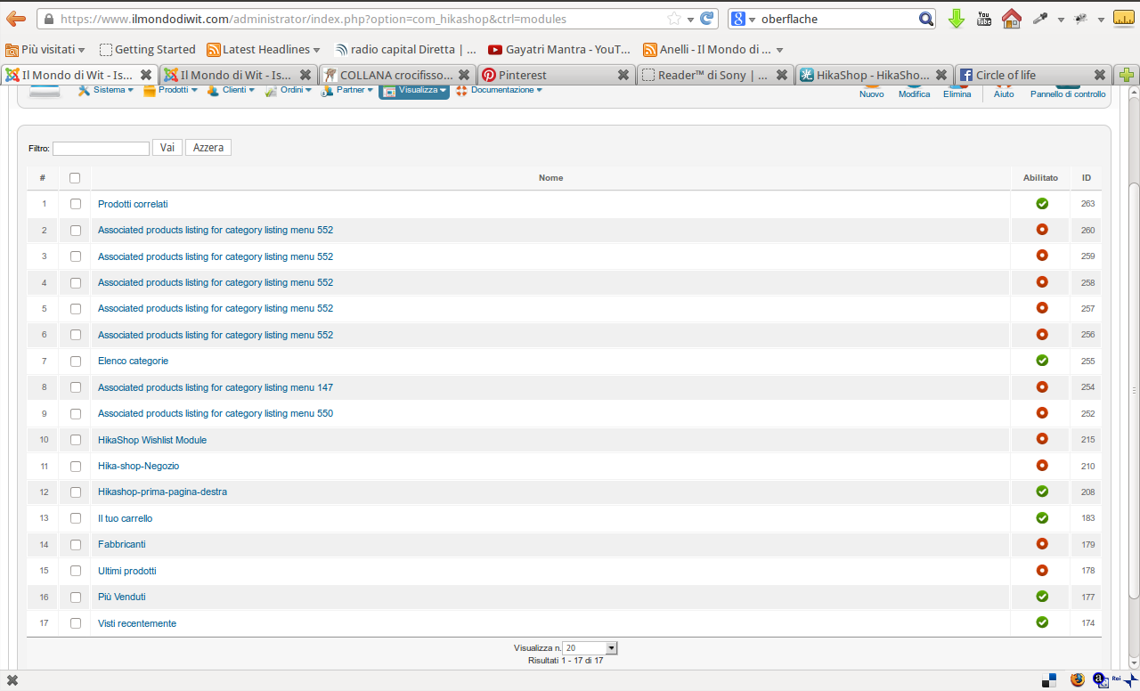Screen dimensions: 1140x691
Task: Open the Prodotti correlati module link
Action: tap(133, 204)
